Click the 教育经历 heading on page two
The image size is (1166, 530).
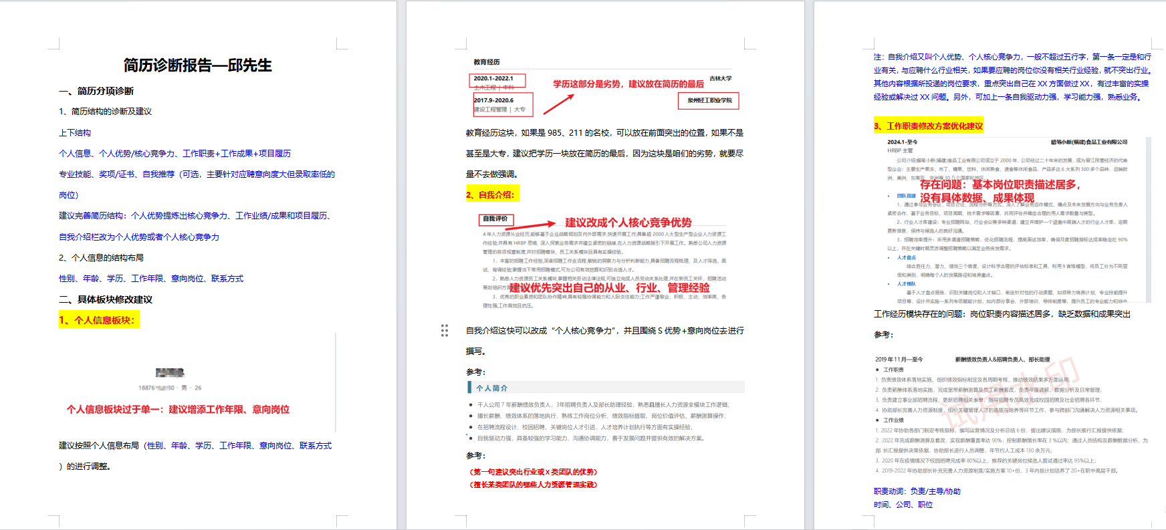(x=487, y=62)
